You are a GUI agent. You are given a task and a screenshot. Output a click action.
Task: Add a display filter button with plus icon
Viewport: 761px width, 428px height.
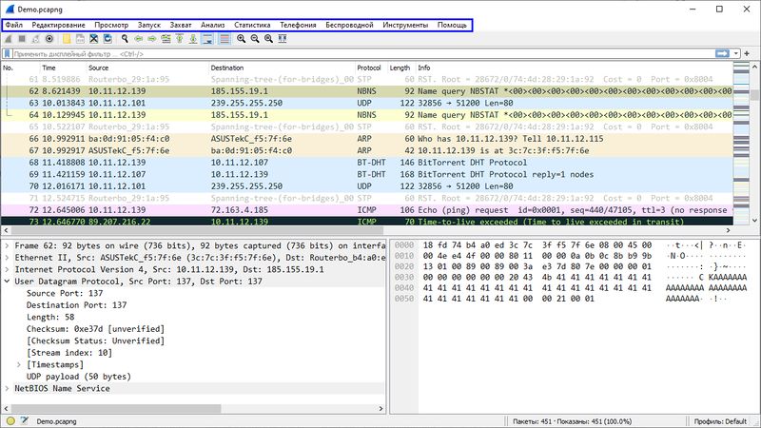tap(748, 53)
